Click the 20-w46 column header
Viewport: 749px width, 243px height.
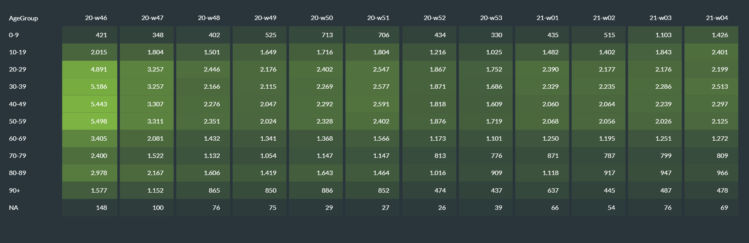tap(96, 18)
